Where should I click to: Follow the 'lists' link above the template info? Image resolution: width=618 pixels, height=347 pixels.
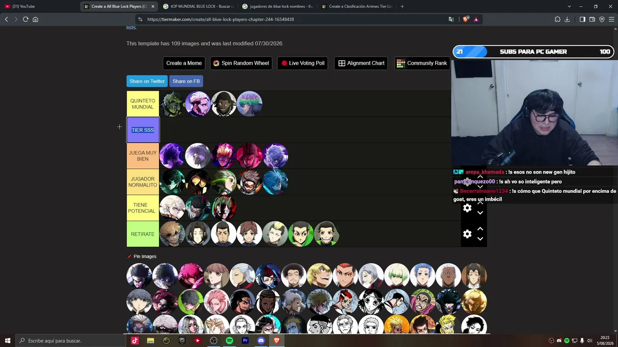coord(131,27)
